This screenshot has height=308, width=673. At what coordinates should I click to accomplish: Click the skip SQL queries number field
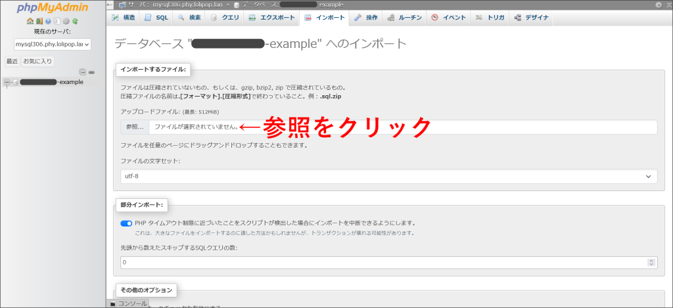[x=389, y=262]
